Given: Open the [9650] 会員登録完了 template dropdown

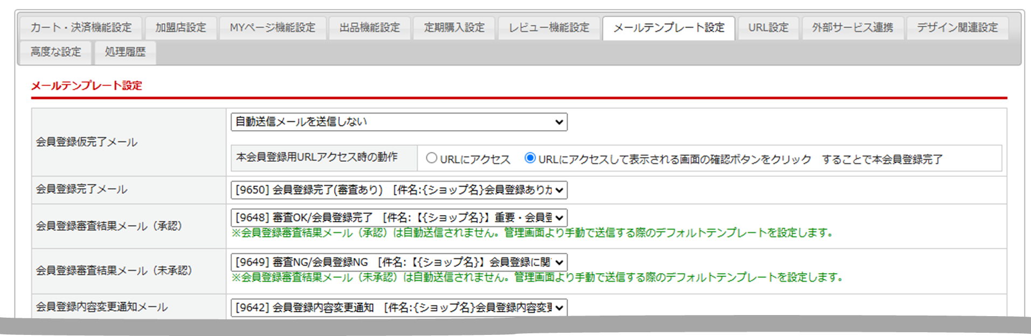Looking at the screenshot, I should [399, 190].
